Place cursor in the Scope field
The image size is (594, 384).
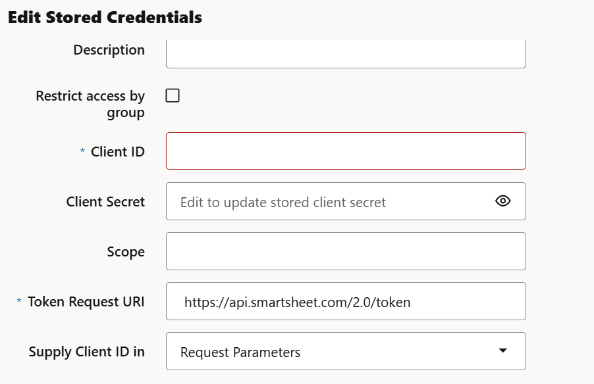[x=346, y=251]
